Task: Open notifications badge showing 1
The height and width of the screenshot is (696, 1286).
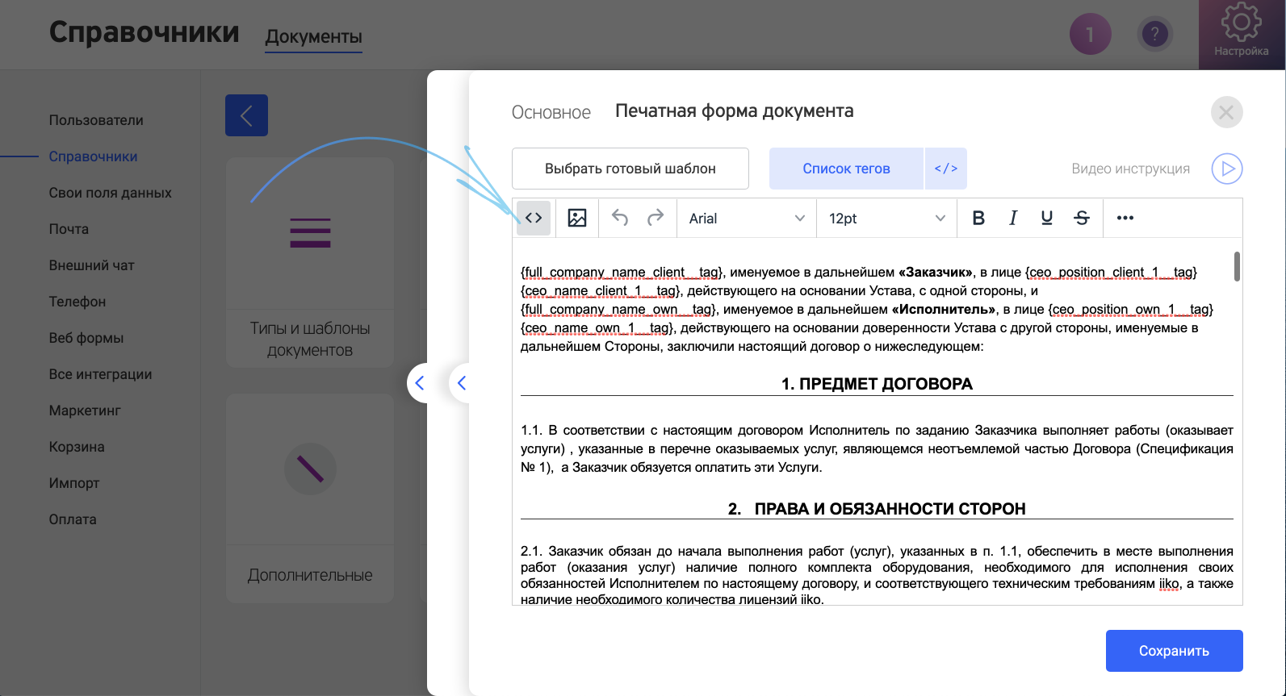Action: coord(1091,34)
